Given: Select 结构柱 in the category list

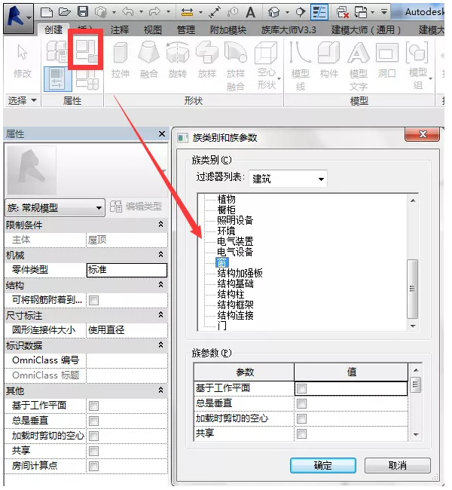Looking at the screenshot, I should coord(231,294).
